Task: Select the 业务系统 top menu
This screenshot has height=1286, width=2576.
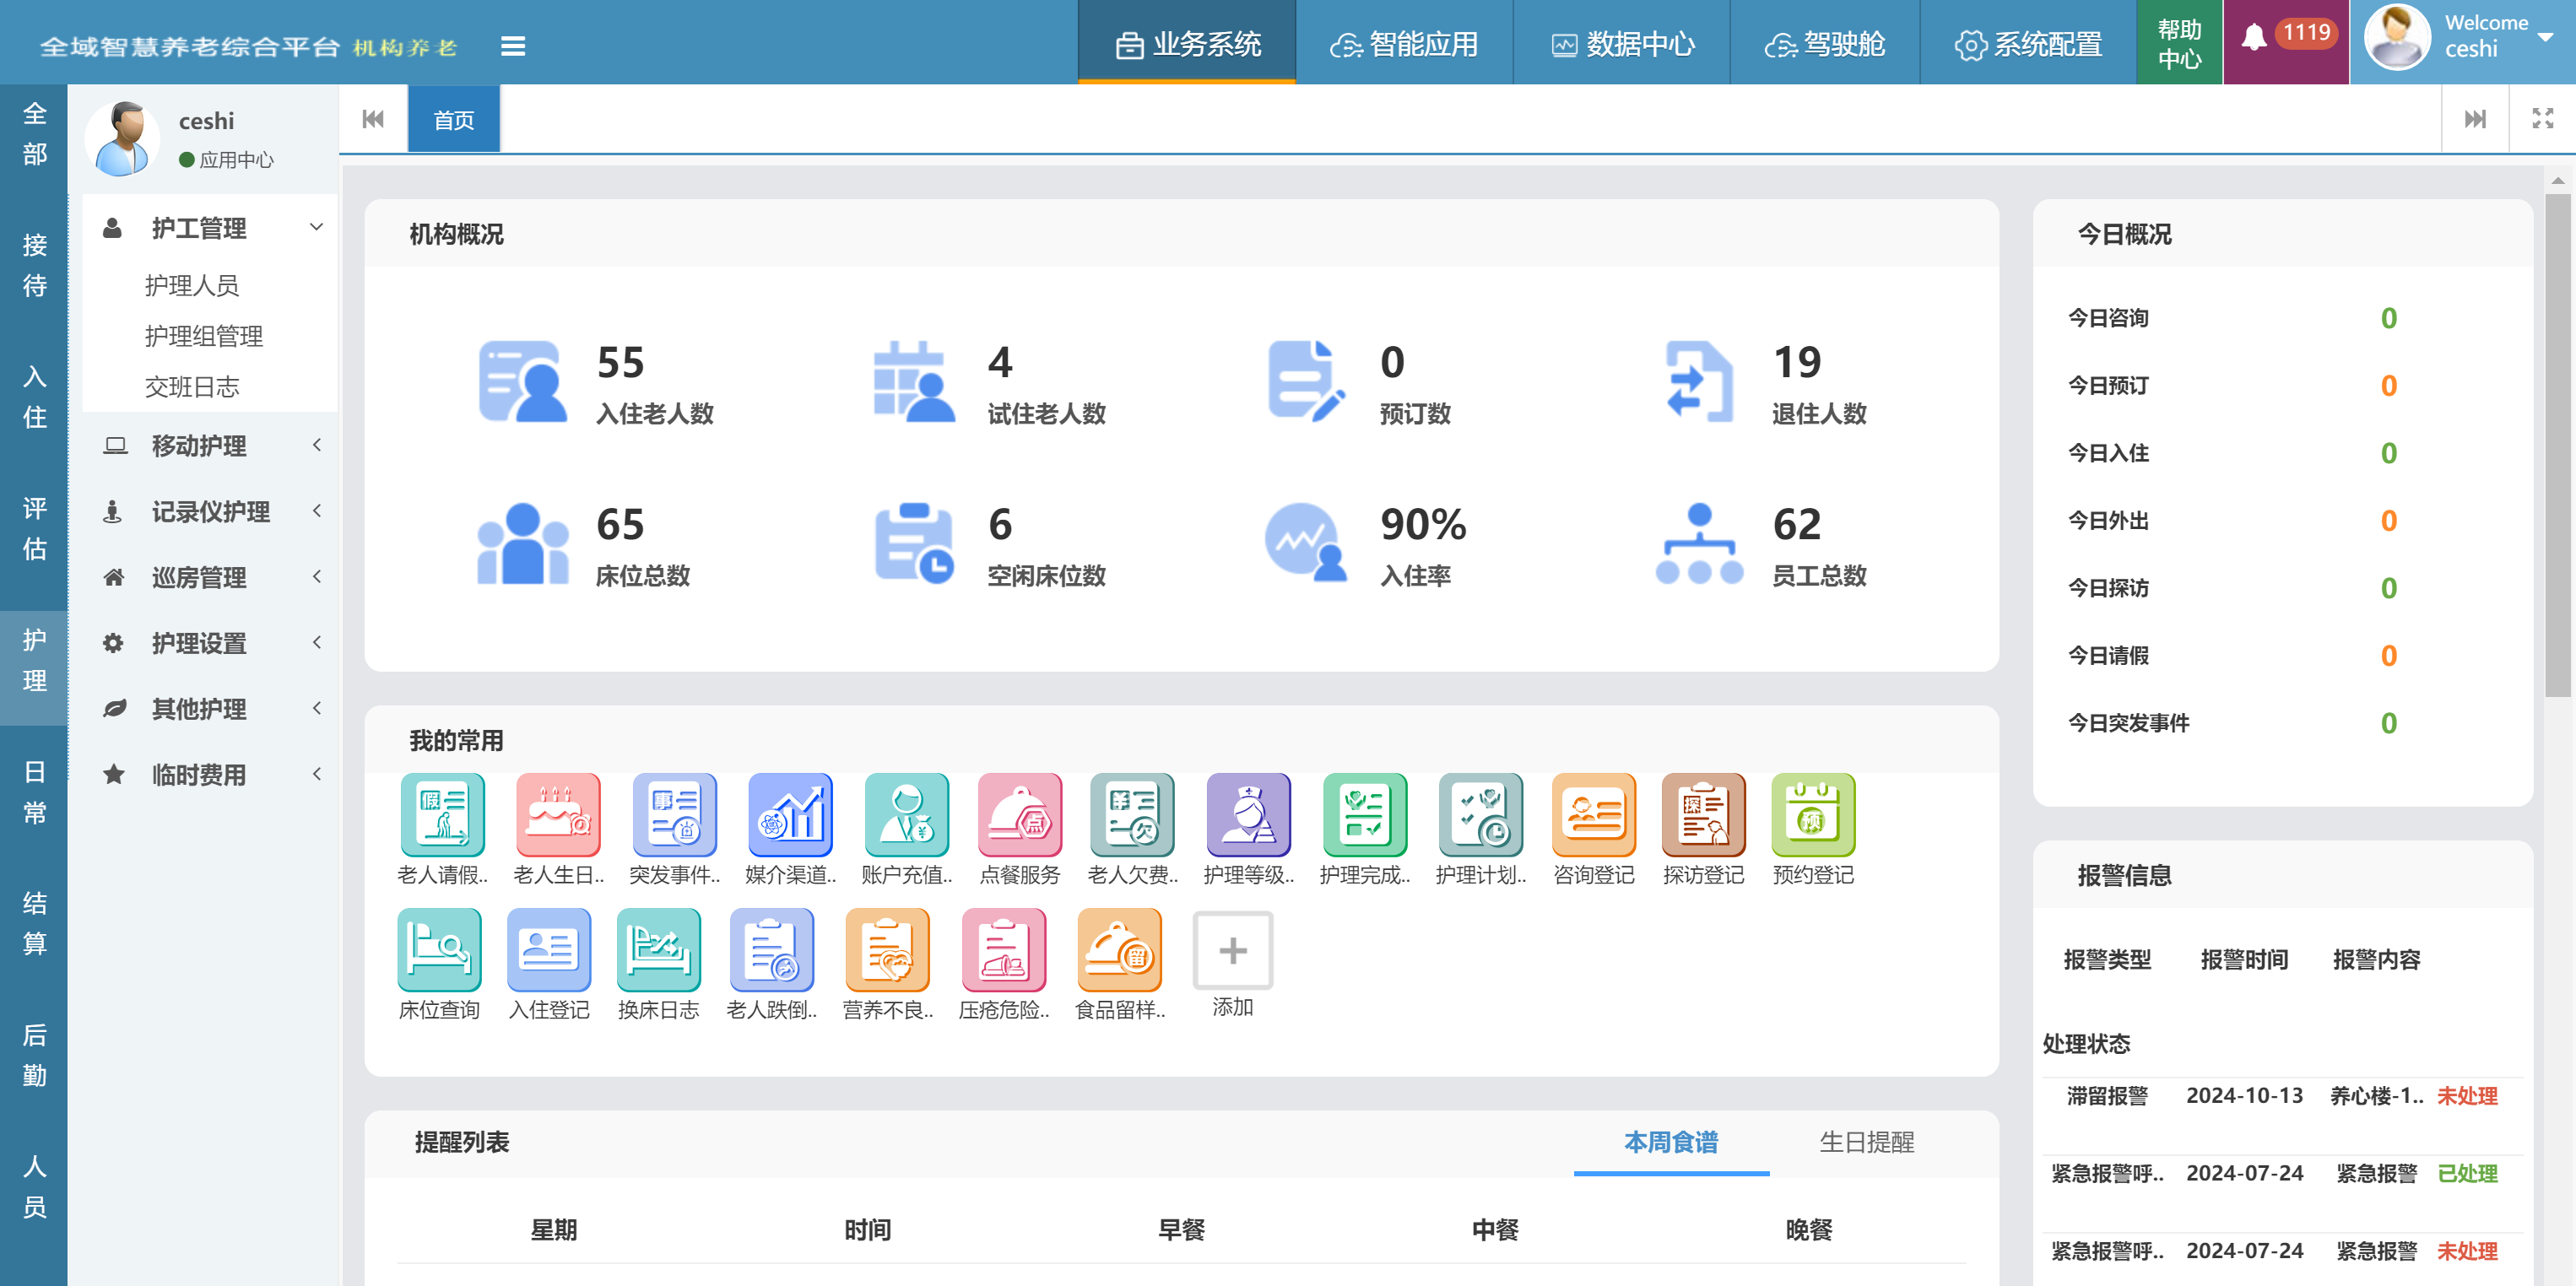Action: tap(1187, 43)
